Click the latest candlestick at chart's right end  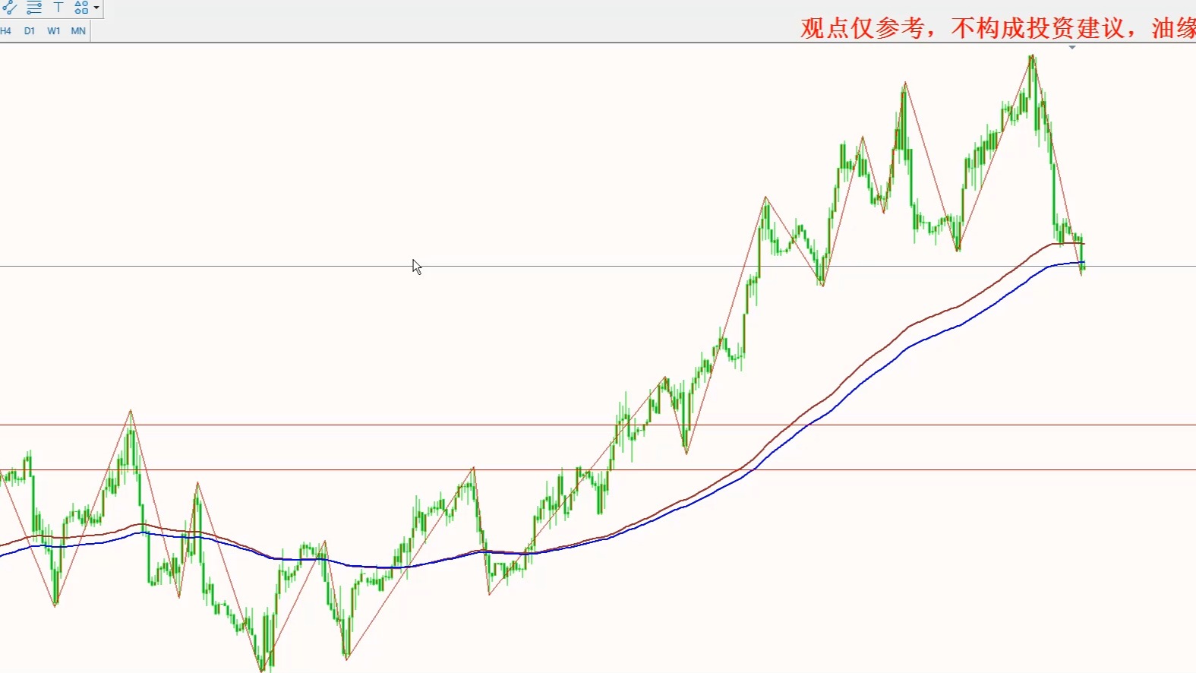coord(1083,258)
